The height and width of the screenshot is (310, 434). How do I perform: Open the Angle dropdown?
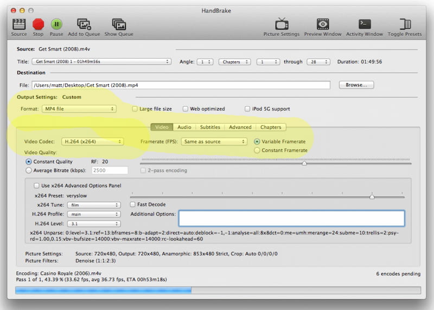click(205, 62)
